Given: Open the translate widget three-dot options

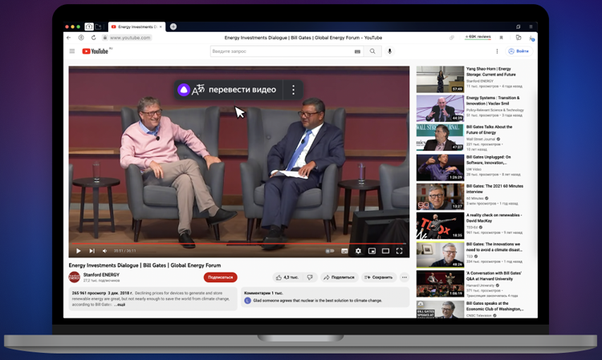Looking at the screenshot, I should point(293,90).
